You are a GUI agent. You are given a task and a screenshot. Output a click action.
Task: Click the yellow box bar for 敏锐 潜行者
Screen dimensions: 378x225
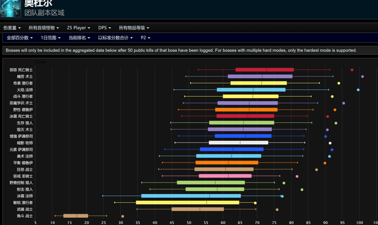pos(188,203)
